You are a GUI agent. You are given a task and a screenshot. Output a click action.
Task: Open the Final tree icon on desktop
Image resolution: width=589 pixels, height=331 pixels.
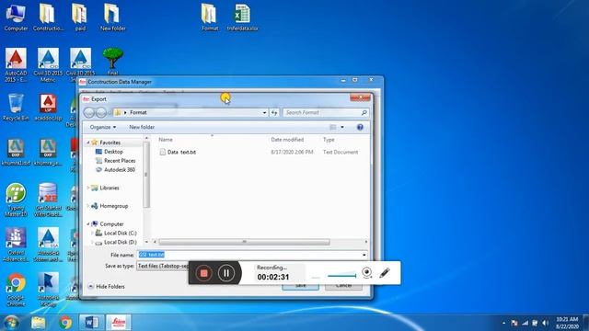coord(112,61)
